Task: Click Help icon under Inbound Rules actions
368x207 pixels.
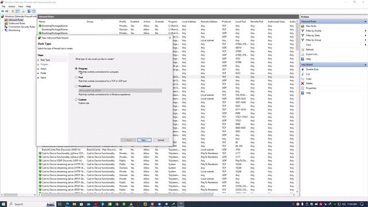Action: [302, 59]
